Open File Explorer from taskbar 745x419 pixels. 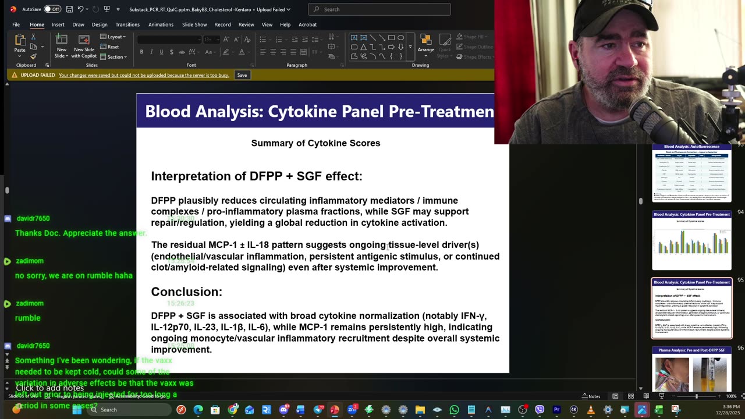420,410
